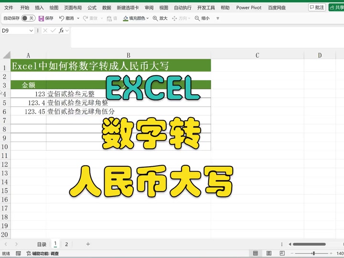
Task: Click the paste values 值 icon
Action: pyautogui.click(x=109, y=19)
